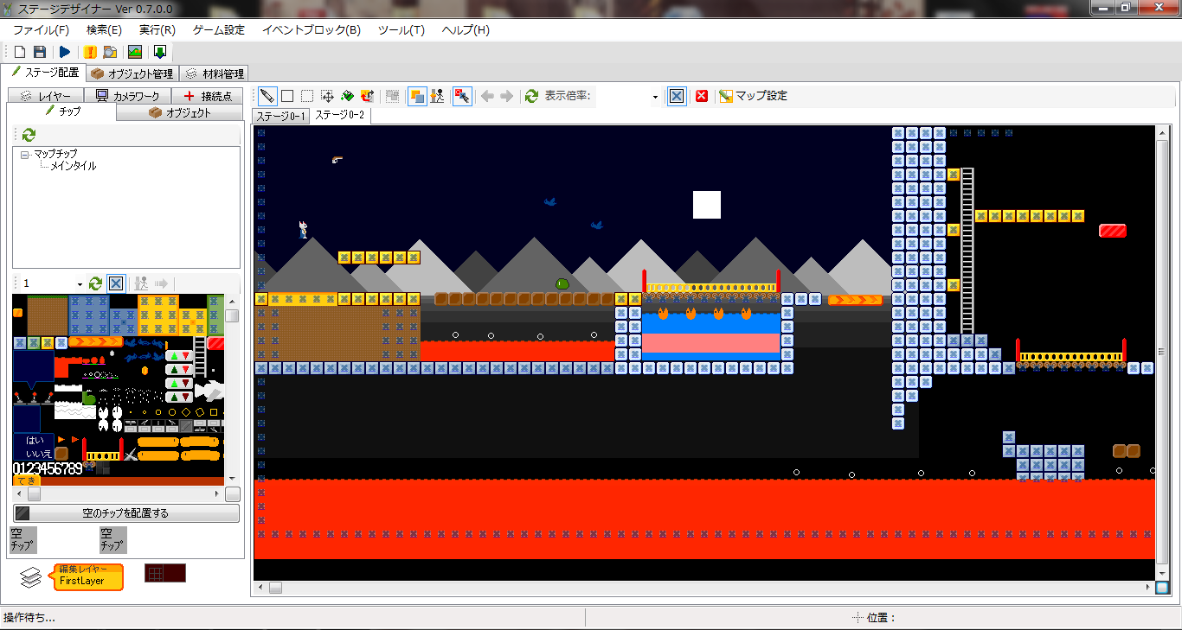Viewport: 1182px width, 630px height.
Task: Switch to the オブジェクト管理 tab
Action: pyautogui.click(x=132, y=73)
